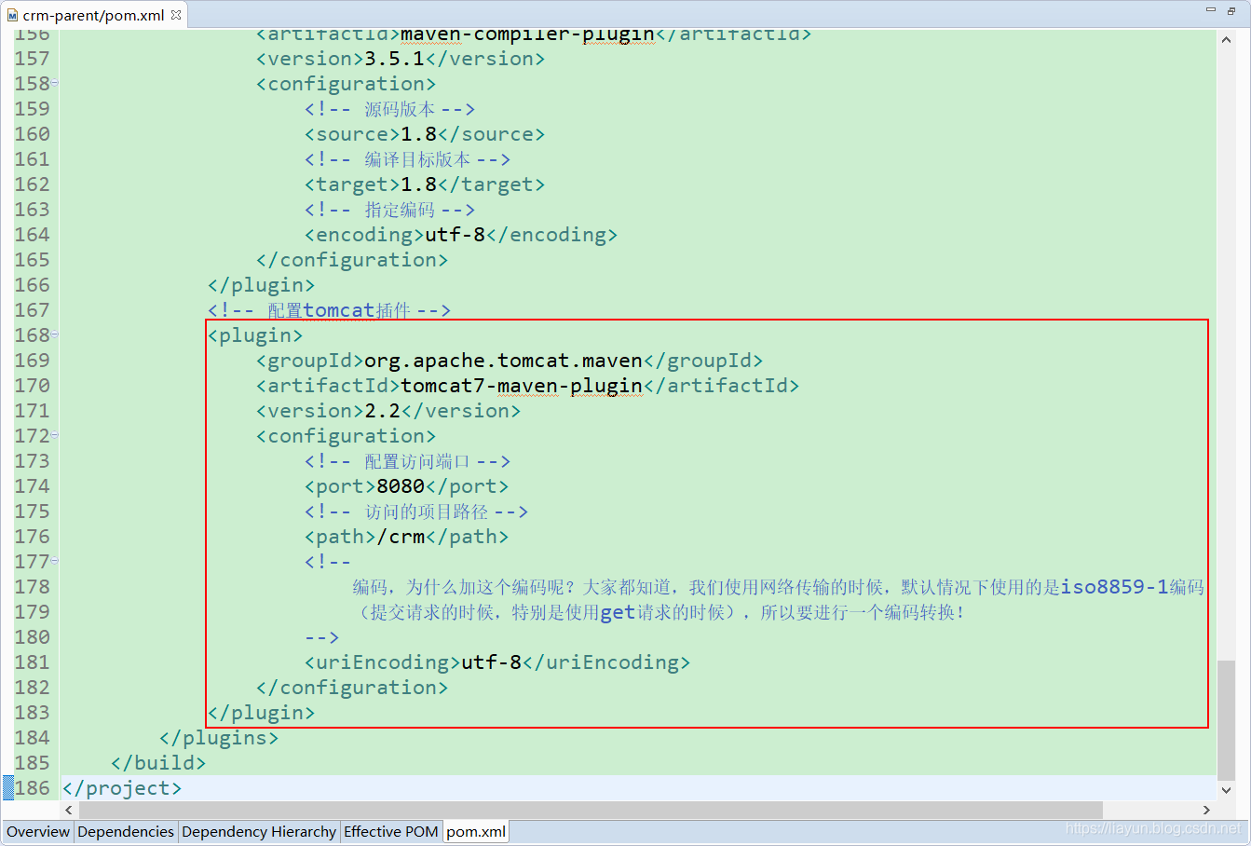Collapse the configuration block at line 172
Image resolution: width=1251 pixels, height=846 pixels.
55,435
